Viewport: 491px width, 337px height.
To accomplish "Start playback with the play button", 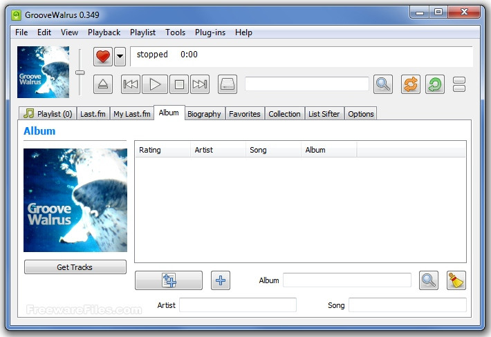I will (x=155, y=84).
